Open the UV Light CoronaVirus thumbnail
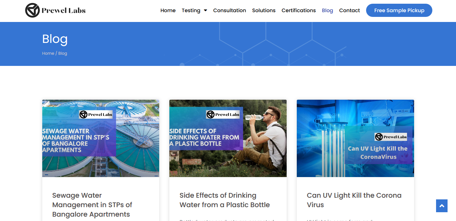 coord(355,138)
